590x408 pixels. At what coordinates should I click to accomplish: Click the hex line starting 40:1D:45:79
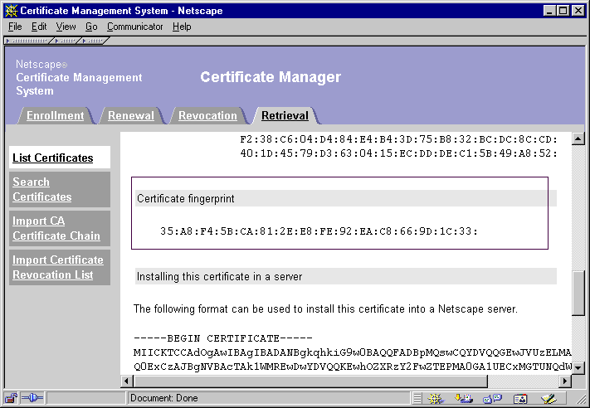(398, 153)
